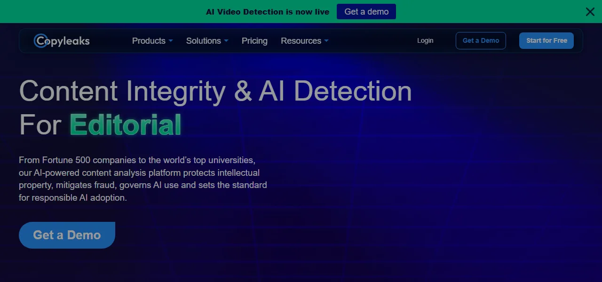This screenshot has width=602, height=282.
Task: Close the announcement banner
Action: [x=590, y=12]
